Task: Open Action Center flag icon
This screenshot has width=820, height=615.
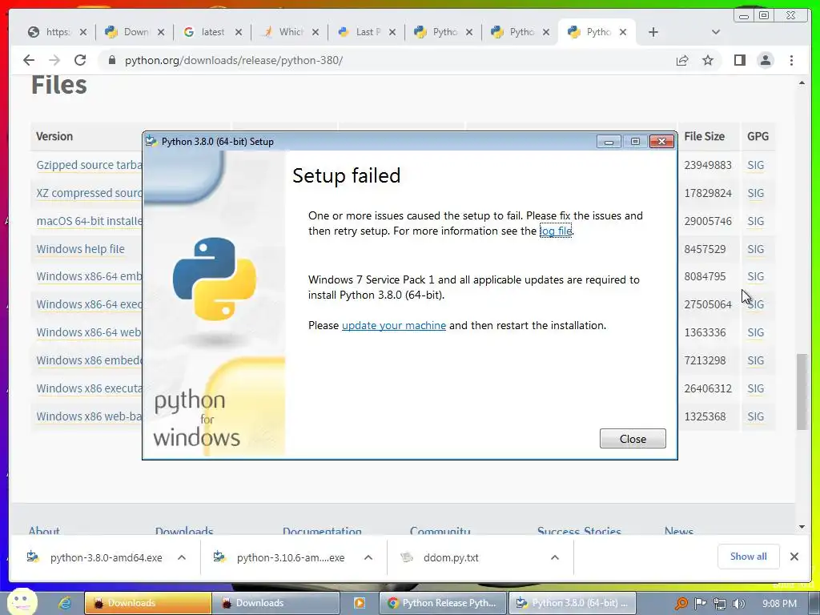Action: click(700, 604)
